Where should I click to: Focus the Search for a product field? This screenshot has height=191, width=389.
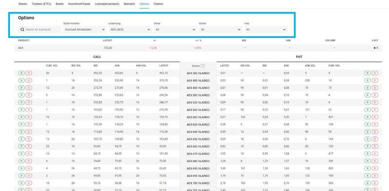tap(40, 30)
